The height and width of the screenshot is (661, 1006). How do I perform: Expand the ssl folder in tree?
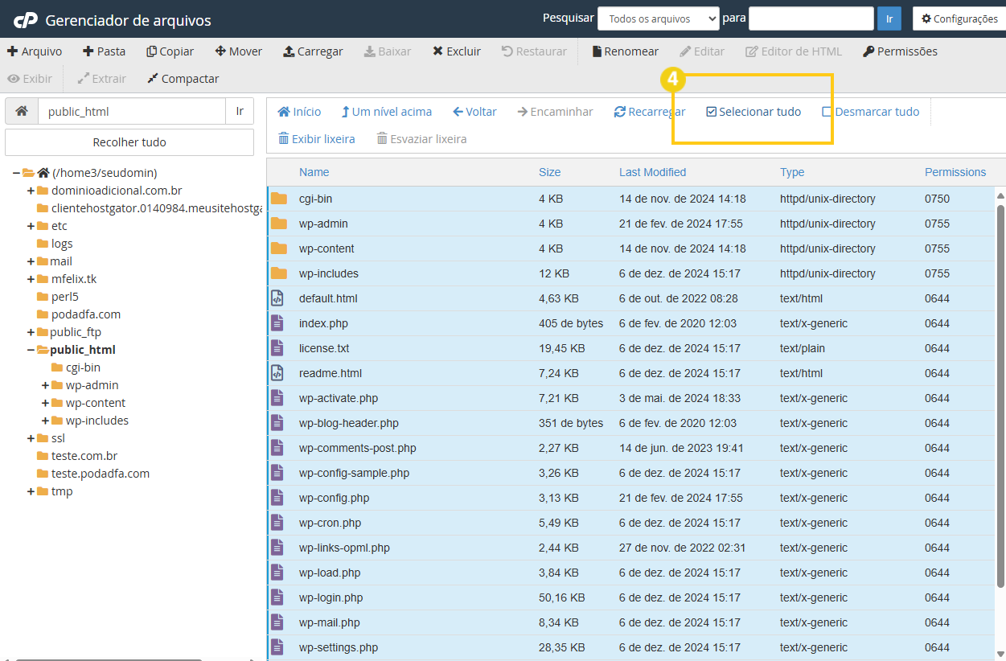click(x=31, y=438)
